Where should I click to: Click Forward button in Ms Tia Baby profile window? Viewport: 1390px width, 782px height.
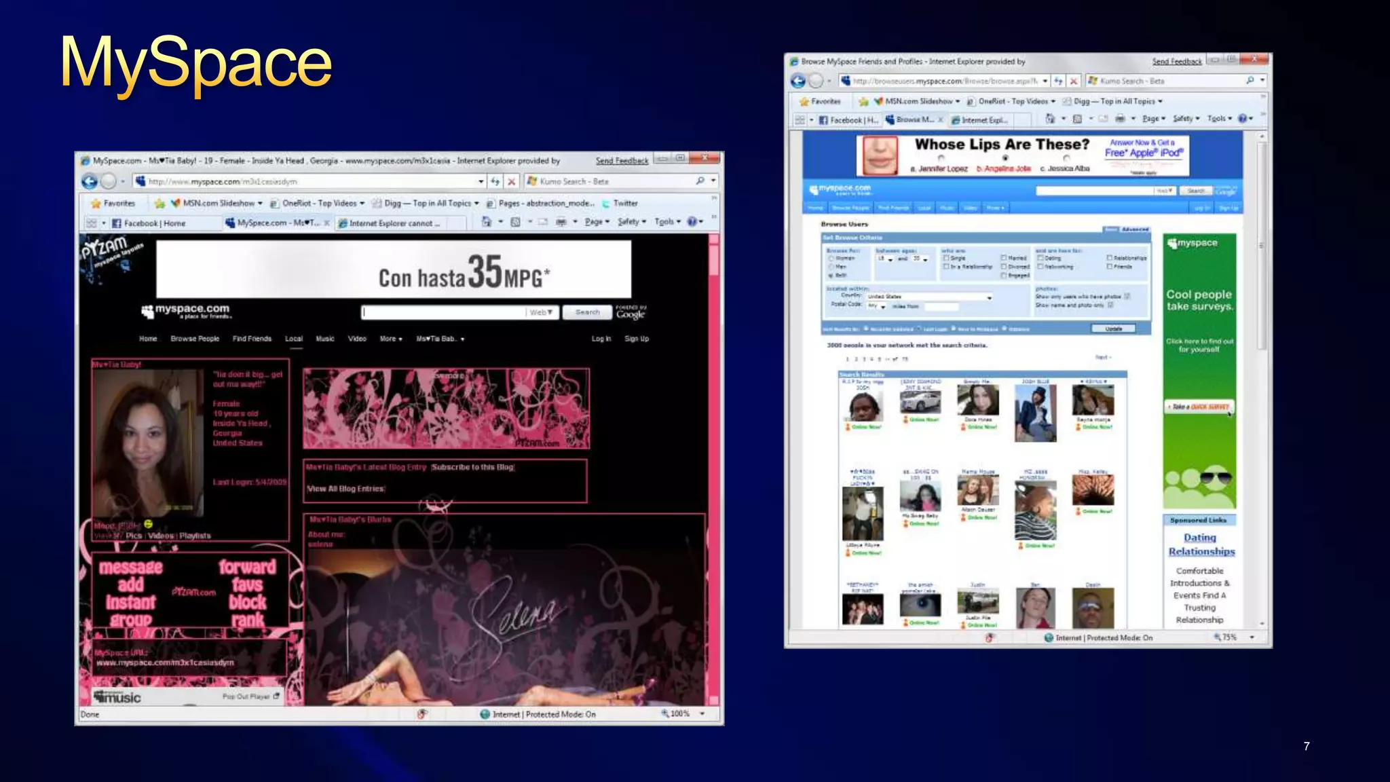[x=109, y=181]
